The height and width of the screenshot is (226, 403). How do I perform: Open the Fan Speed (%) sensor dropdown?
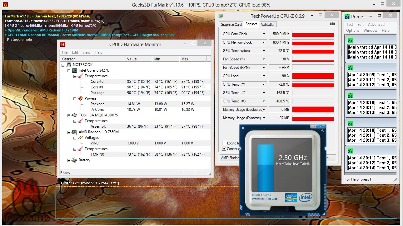click(264, 59)
